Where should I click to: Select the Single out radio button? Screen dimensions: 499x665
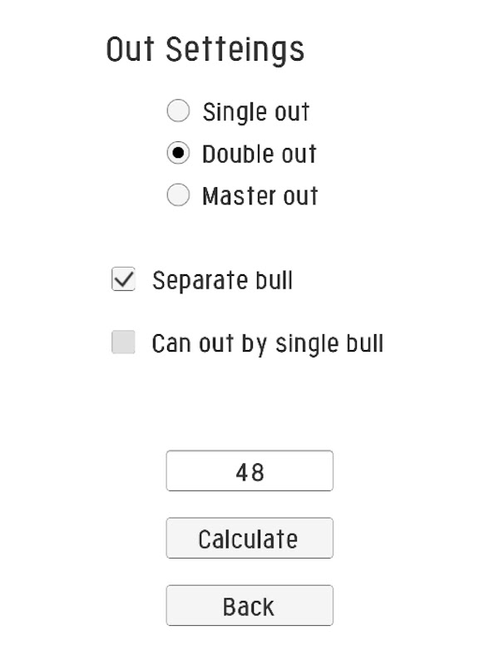pos(178,111)
